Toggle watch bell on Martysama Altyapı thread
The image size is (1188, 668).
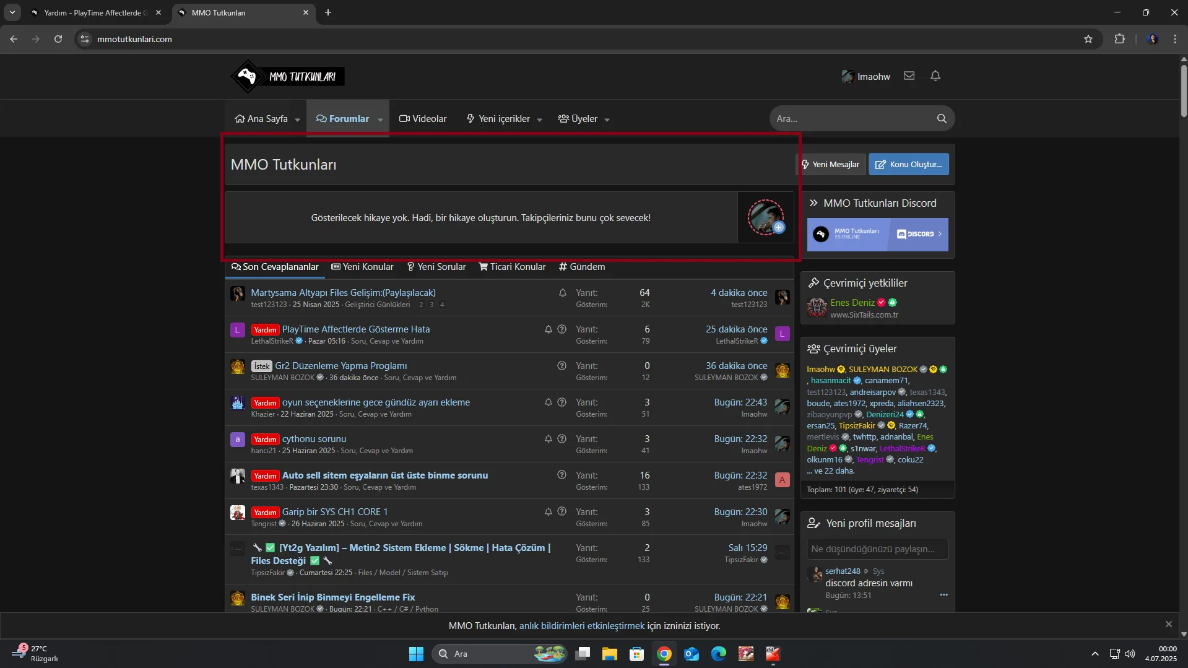(563, 293)
